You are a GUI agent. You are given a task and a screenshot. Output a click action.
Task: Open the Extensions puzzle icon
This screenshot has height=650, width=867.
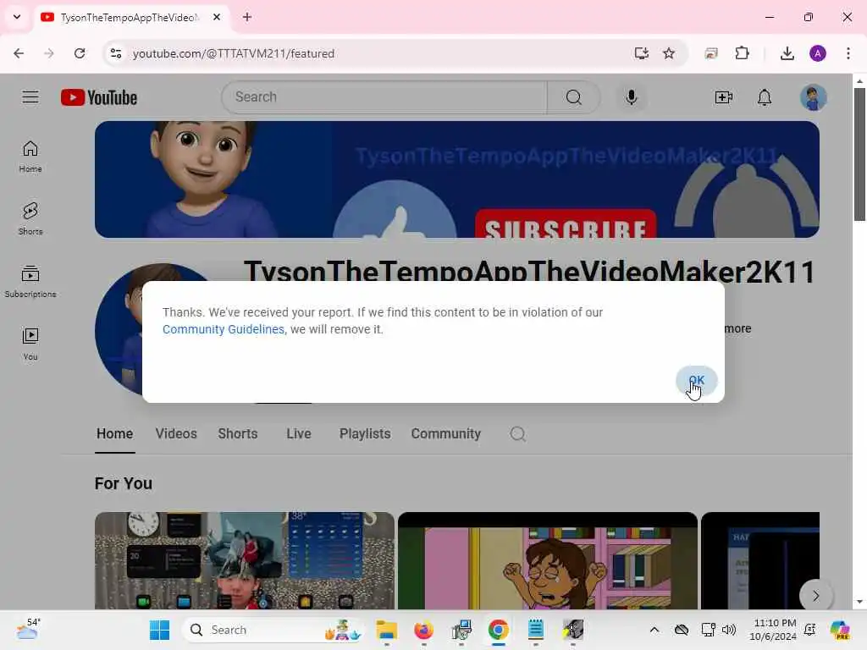click(742, 53)
